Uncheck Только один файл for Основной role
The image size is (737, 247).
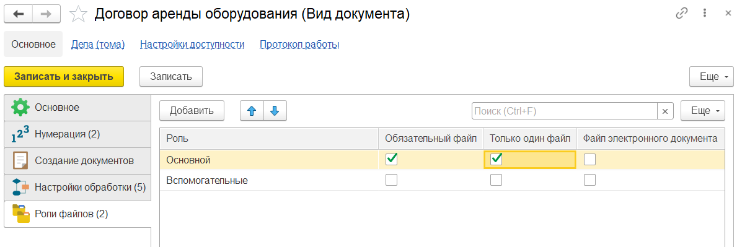coord(496,160)
